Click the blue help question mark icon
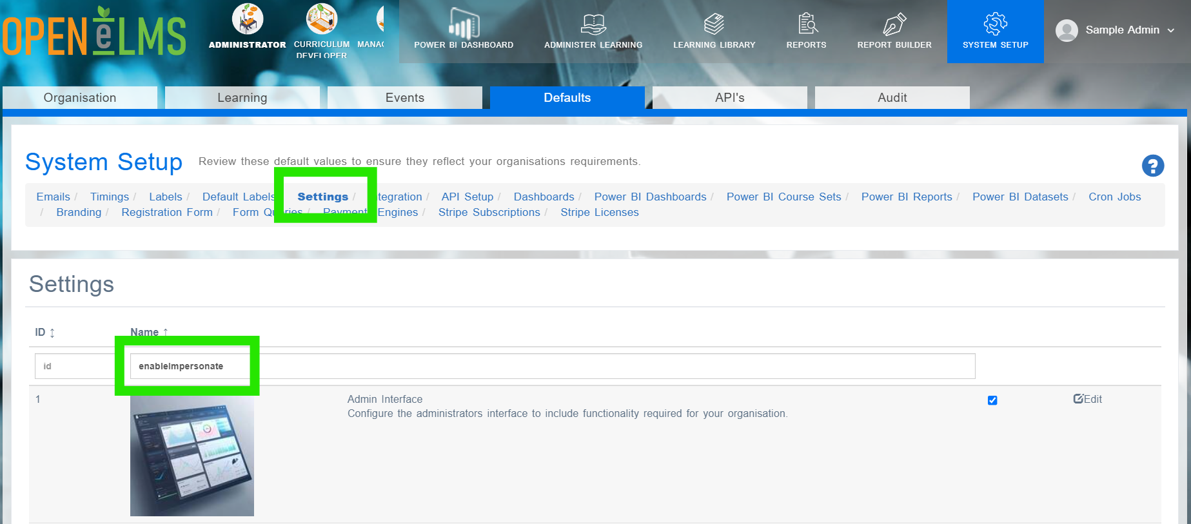 [1153, 166]
